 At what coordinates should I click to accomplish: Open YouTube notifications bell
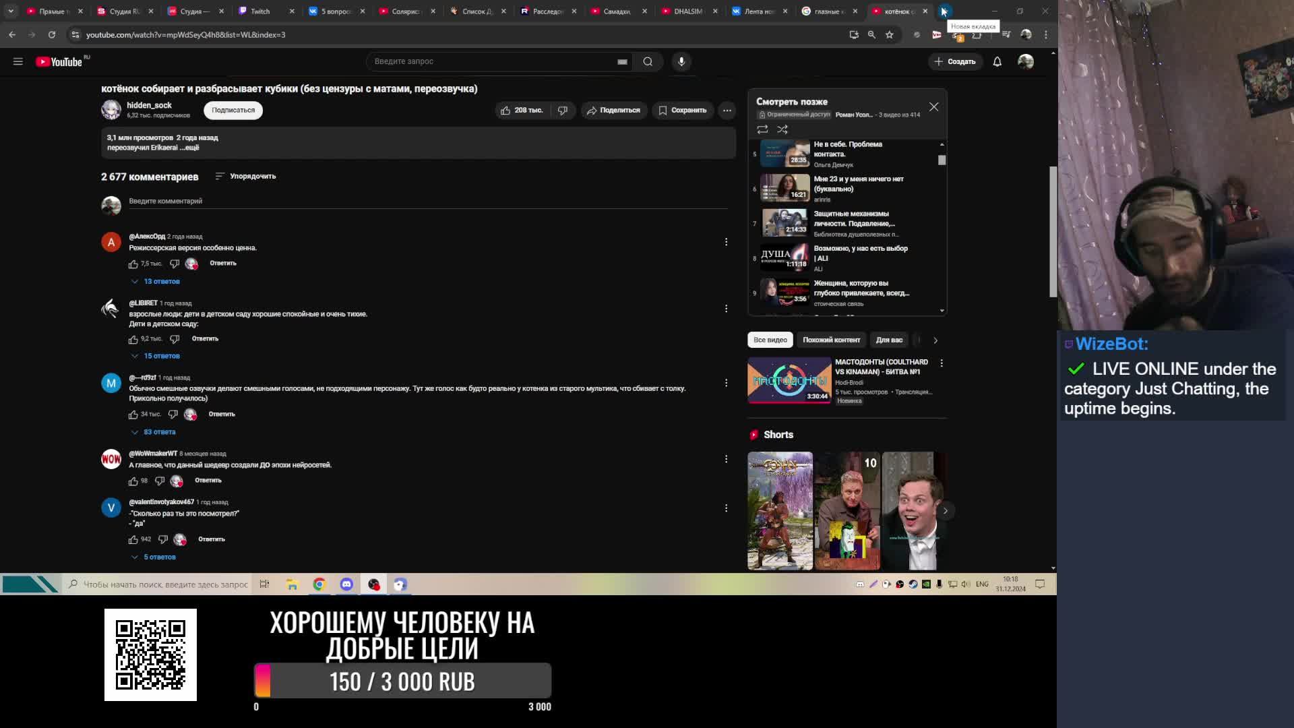[997, 61]
